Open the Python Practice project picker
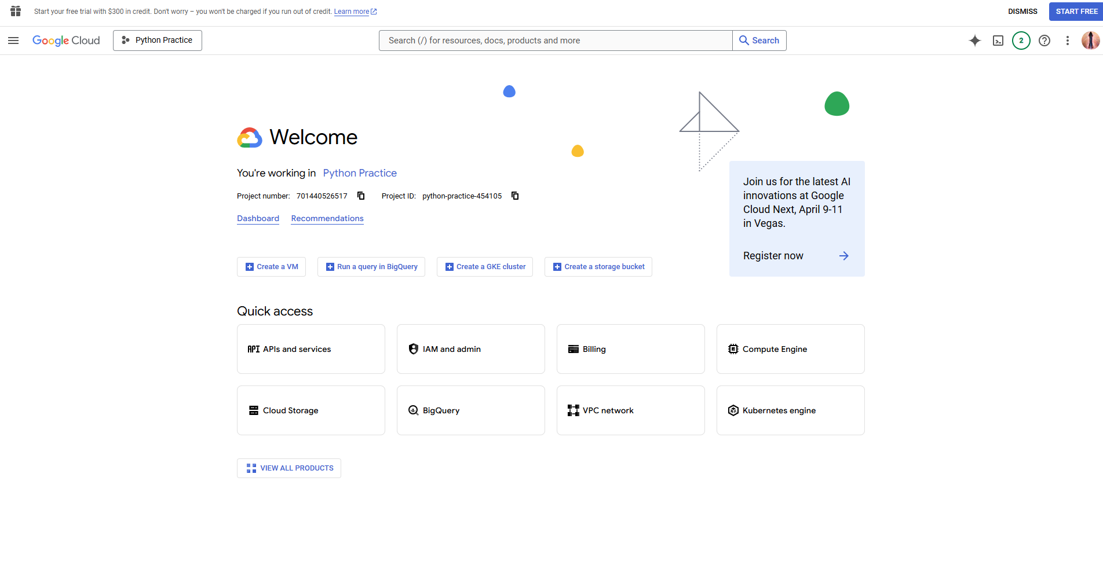The width and height of the screenshot is (1103, 573). coord(158,41)
